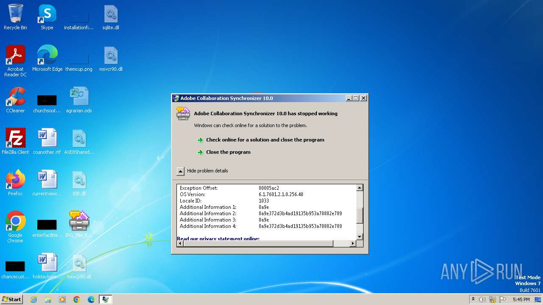The image size is (543, 305).
Task: Click the Additional Information 2 hash value
Action: pos(300,213)
